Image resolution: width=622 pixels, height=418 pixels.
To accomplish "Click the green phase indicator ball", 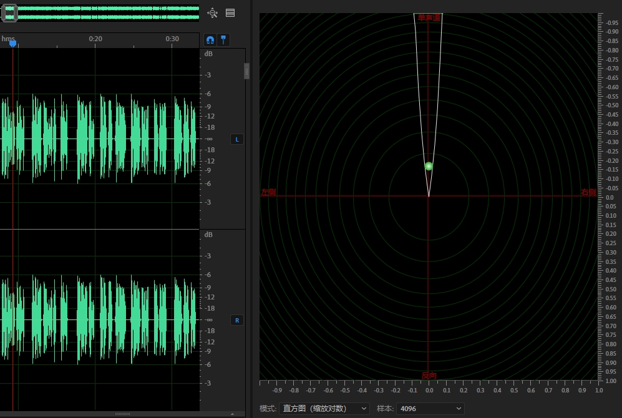I will pos(429,166).
